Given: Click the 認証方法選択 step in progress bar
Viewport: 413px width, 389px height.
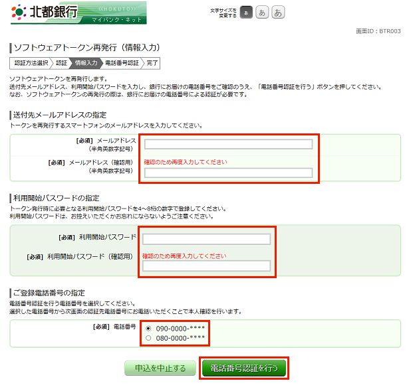Looking at the screenshot, I should tap(30, 63).
